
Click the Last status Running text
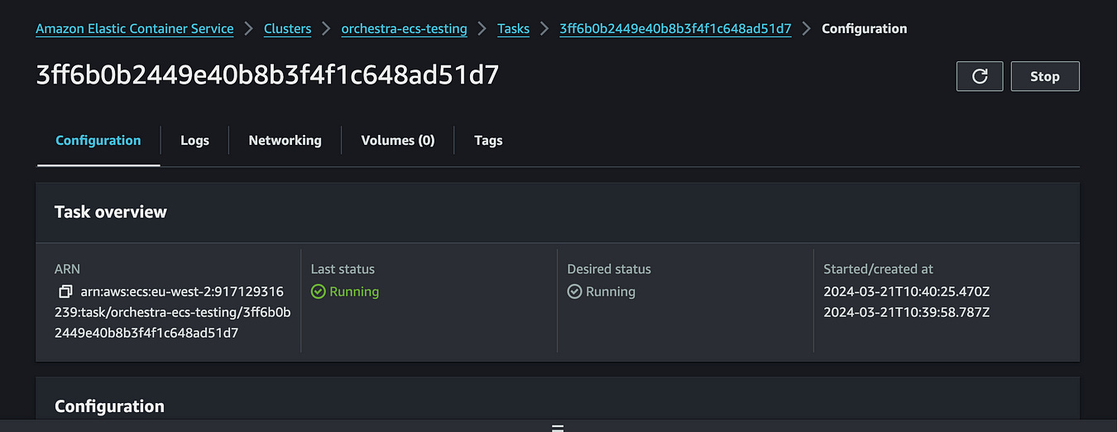click(354, 292)
